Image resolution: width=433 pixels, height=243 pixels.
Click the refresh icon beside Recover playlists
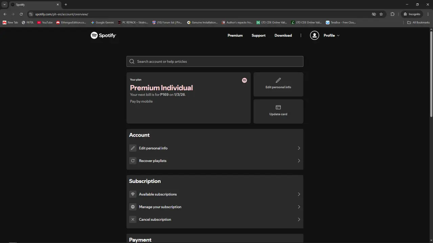click(133, 161)
